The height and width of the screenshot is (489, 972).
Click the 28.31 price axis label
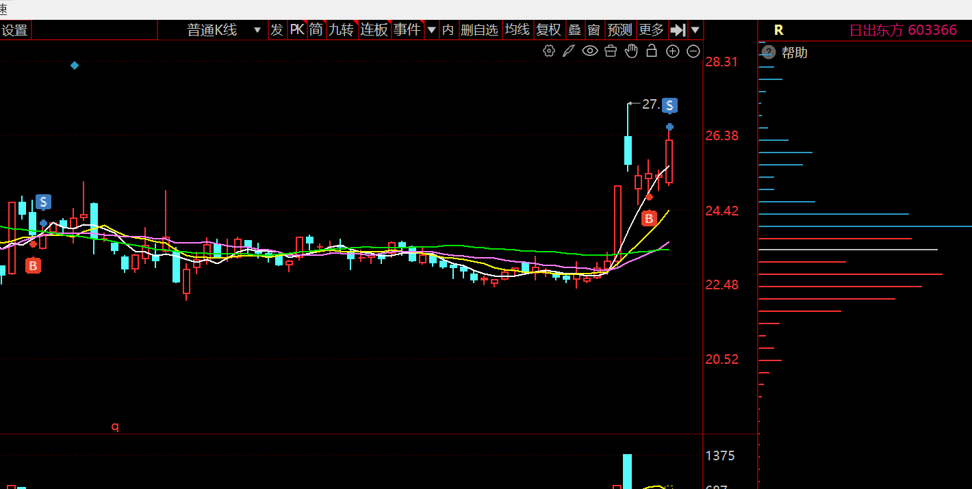pyautogui.click(x=721, y=62)
